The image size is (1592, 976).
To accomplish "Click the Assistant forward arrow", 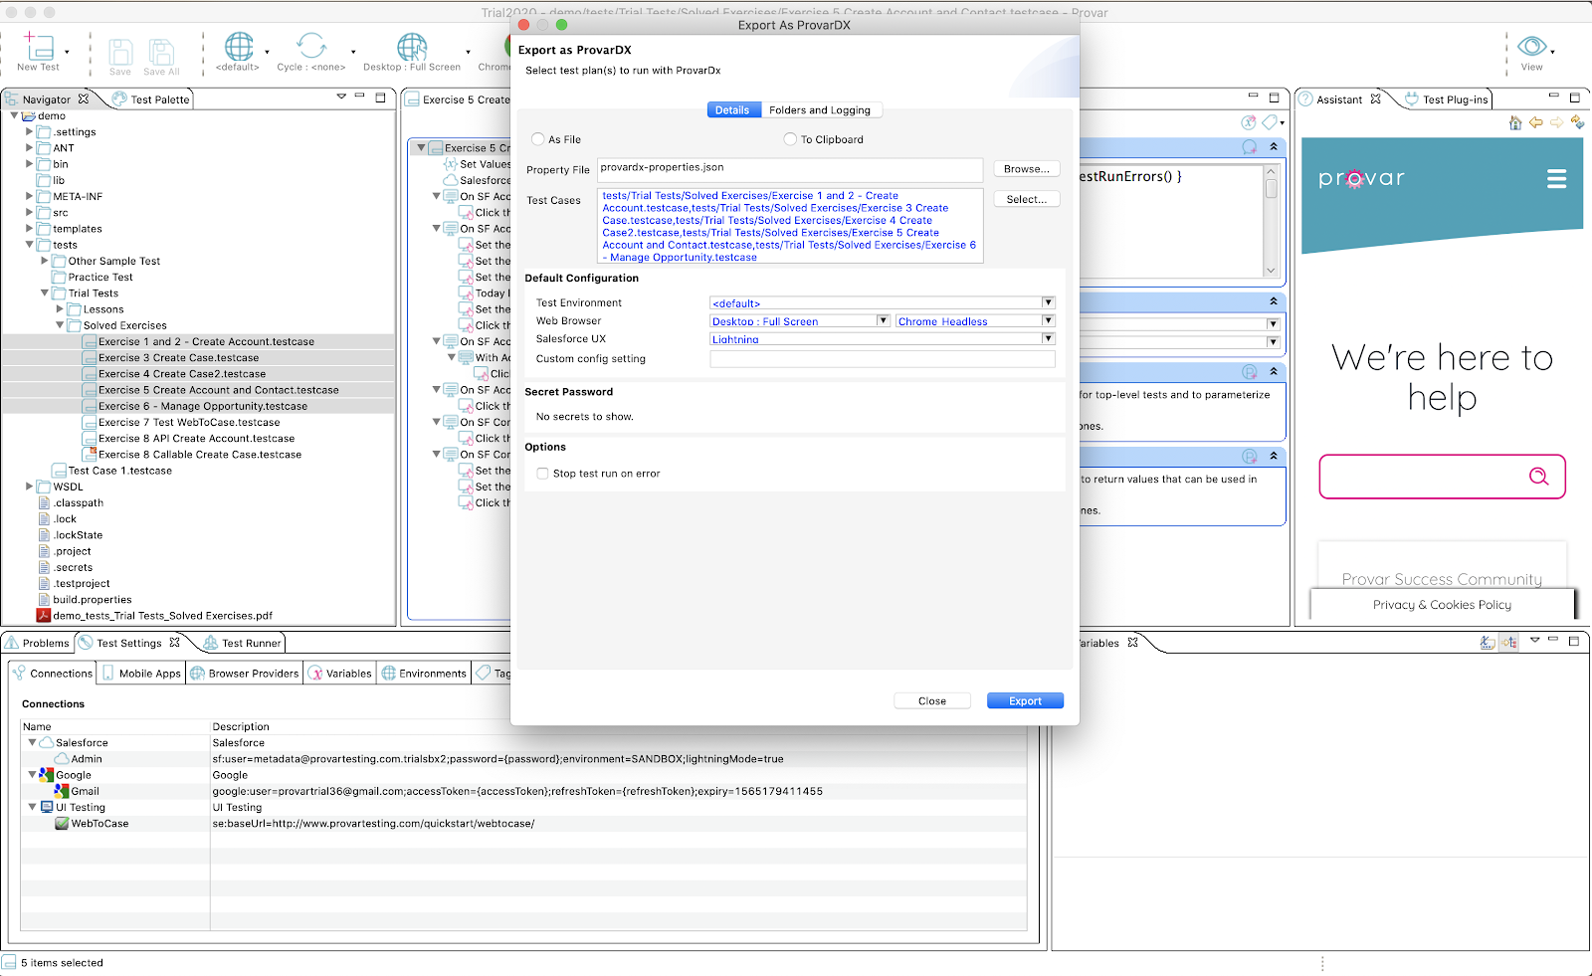I will [1556, 122].
